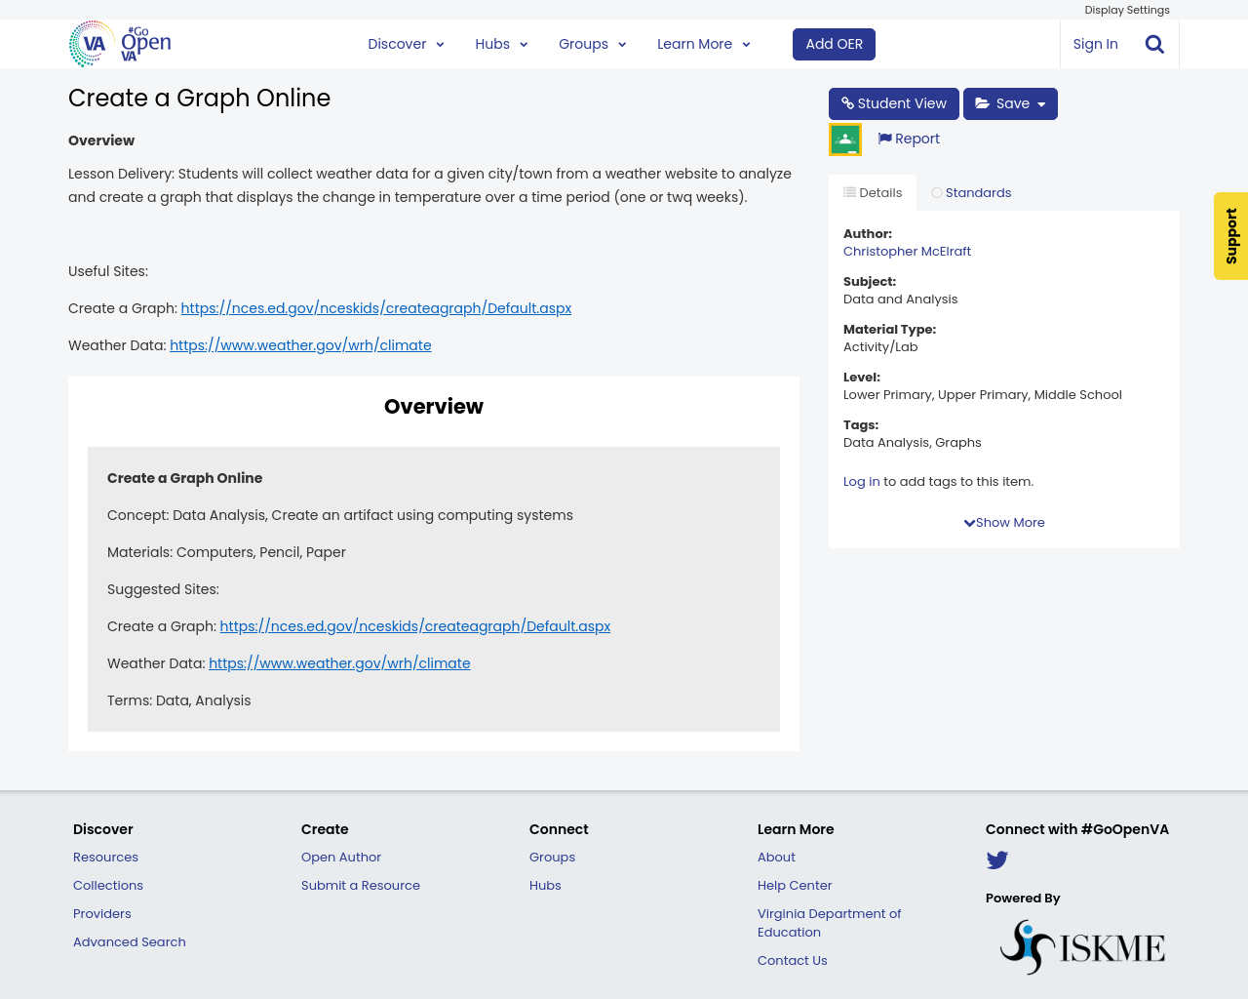The width and height of the screenshot is (1248, 999).
Task: Expand Show More in details panel
Action: 1003,522
